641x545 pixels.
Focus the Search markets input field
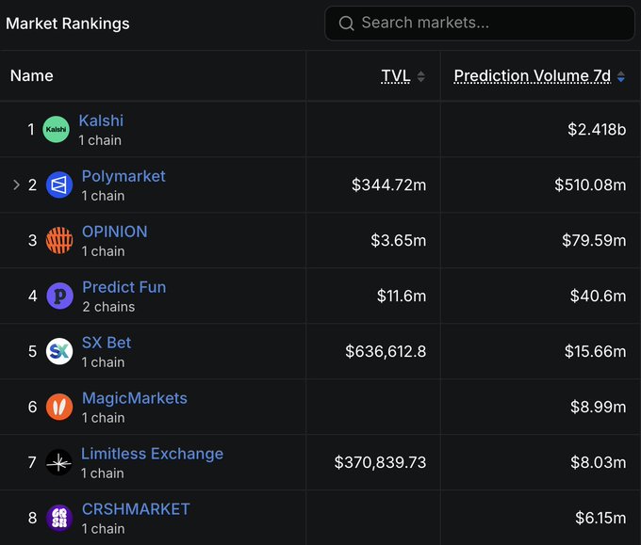(480, 24)
